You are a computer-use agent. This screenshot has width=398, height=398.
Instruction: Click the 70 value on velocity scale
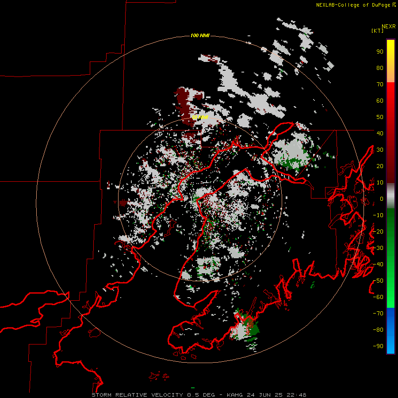tap(380, 84)
